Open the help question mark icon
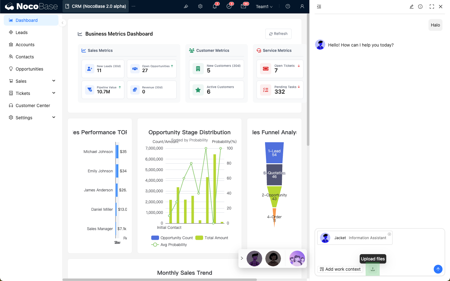The image size is (450, 281). pos(288,6)
